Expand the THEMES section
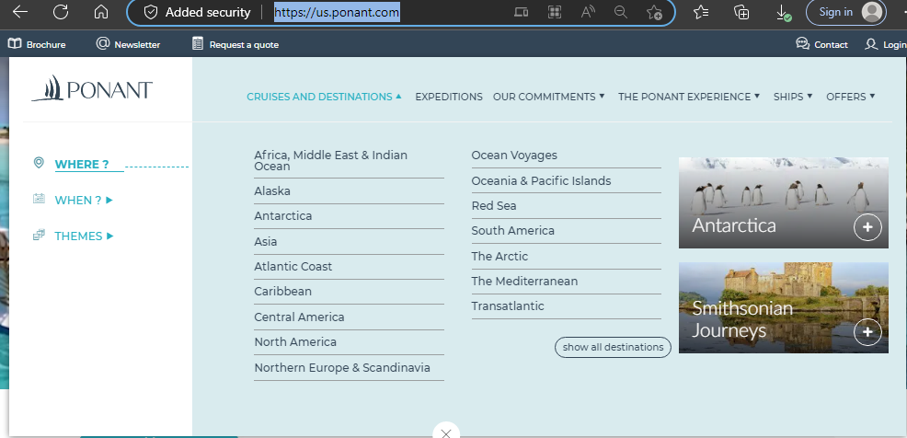The image size is (907, 438). click(x=85, y=236)
